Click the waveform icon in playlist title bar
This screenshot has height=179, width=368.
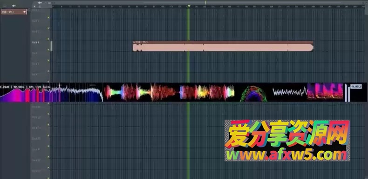coord(40,3)
